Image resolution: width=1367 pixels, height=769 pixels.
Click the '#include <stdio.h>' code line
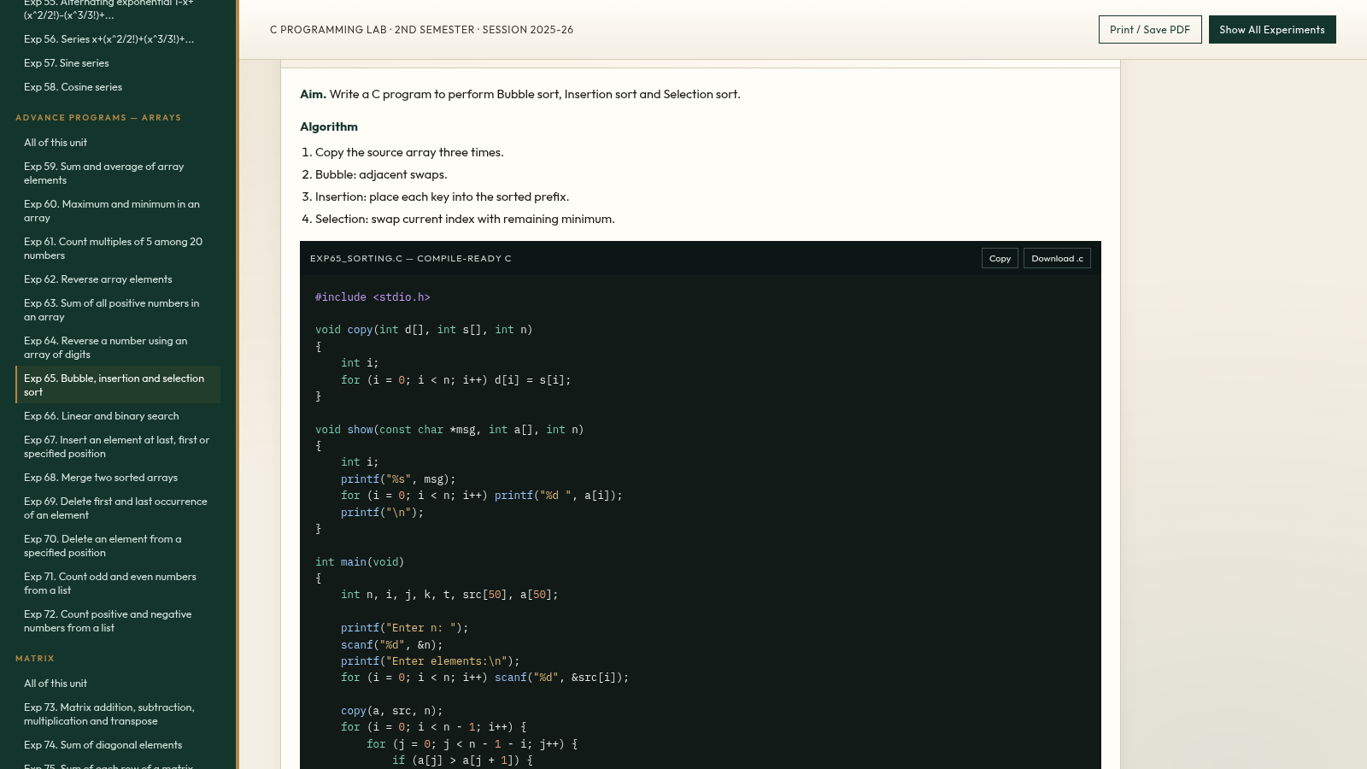(373, 297)
